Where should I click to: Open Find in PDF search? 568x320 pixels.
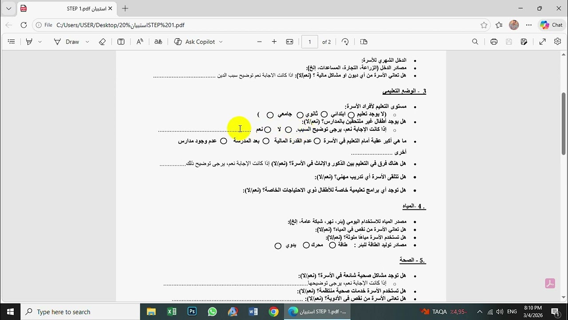click(475, 42)
